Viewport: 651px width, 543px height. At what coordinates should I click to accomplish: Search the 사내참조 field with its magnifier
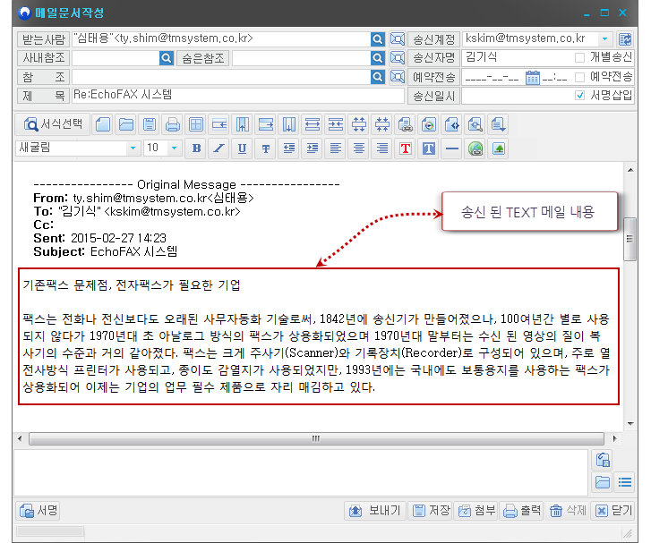(x=166, y=58)
